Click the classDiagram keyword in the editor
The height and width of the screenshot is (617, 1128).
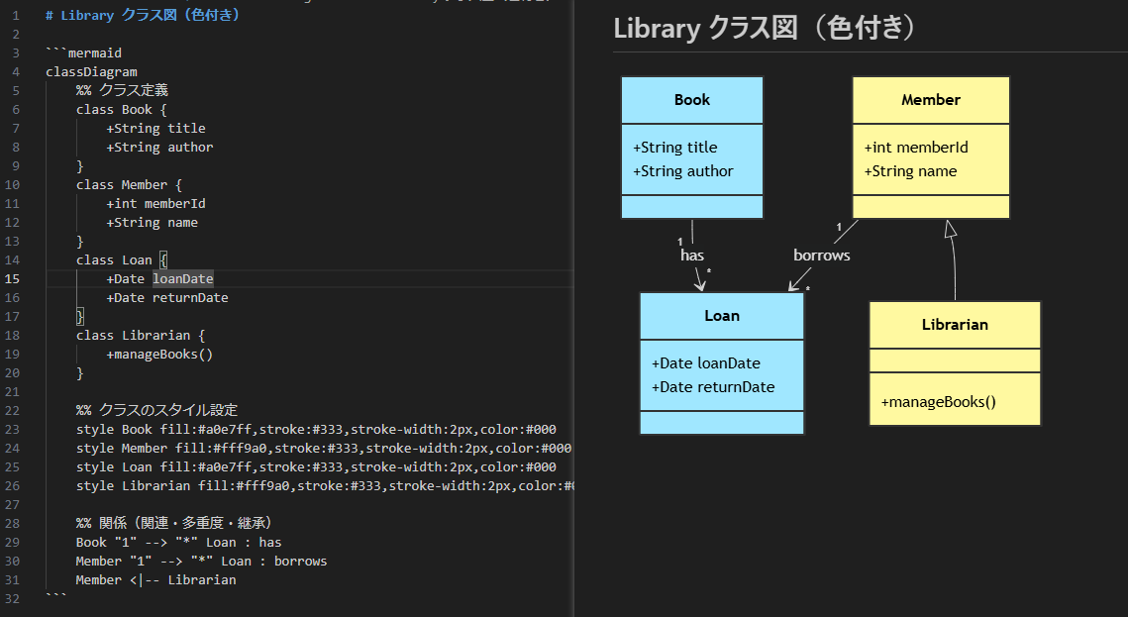(91, 72)
